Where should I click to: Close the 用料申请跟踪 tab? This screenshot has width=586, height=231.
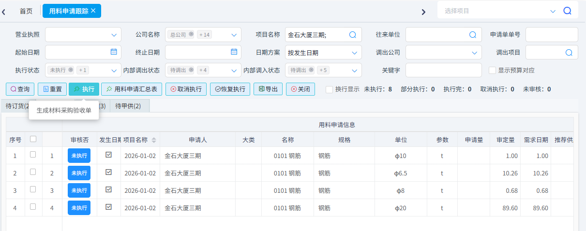(x=93, y=10)
